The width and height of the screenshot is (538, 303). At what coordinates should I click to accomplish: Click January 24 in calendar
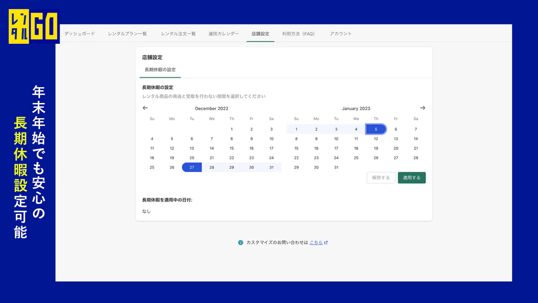click(x=336, y=158)
